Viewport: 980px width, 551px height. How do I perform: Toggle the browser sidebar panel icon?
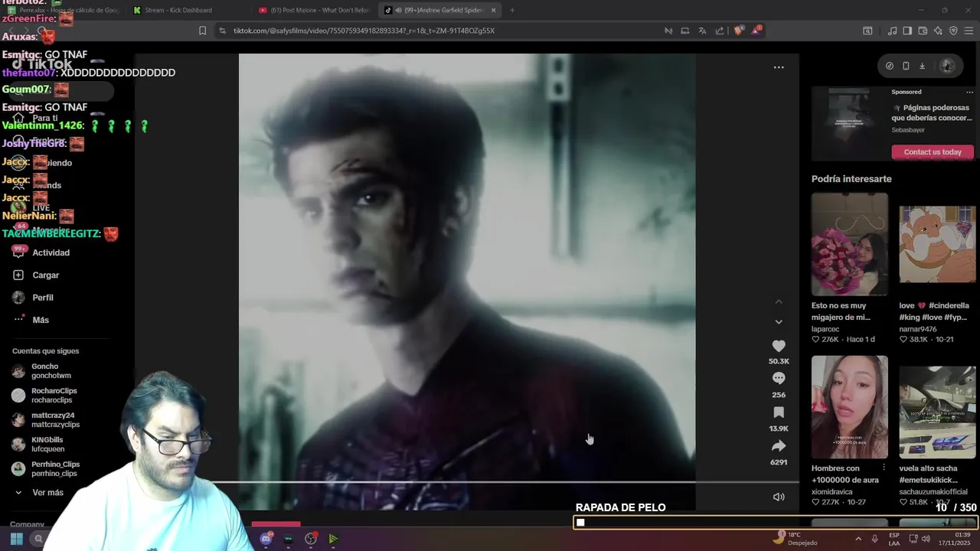(907, 31)
